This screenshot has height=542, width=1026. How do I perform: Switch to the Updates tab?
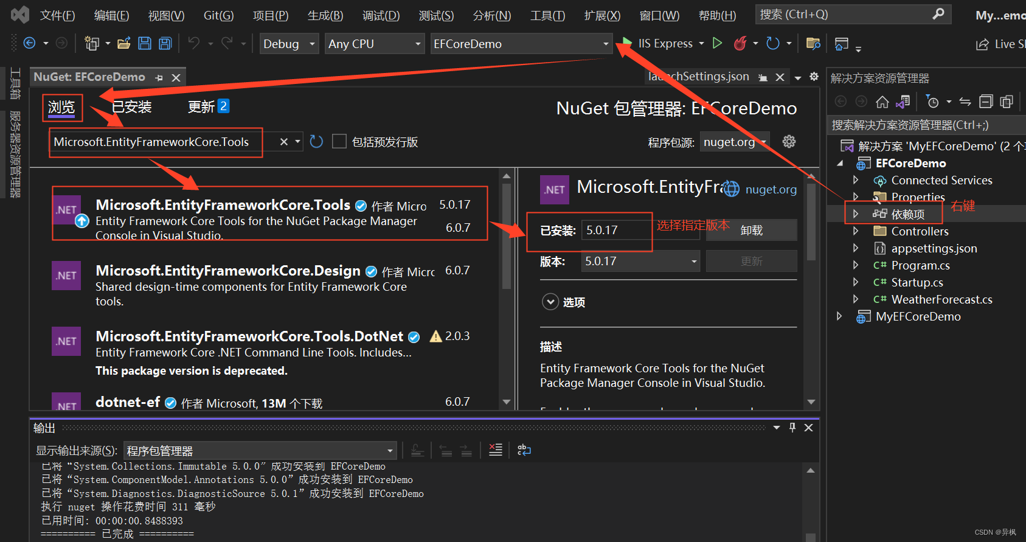(x=208, y=106)
